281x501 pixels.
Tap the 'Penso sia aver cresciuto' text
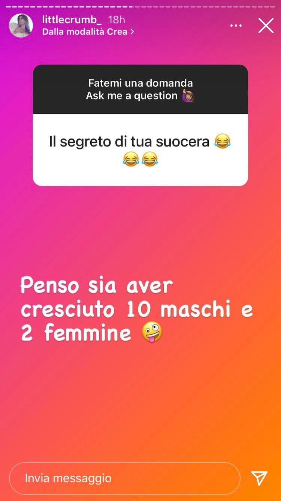tap(97, 297)
